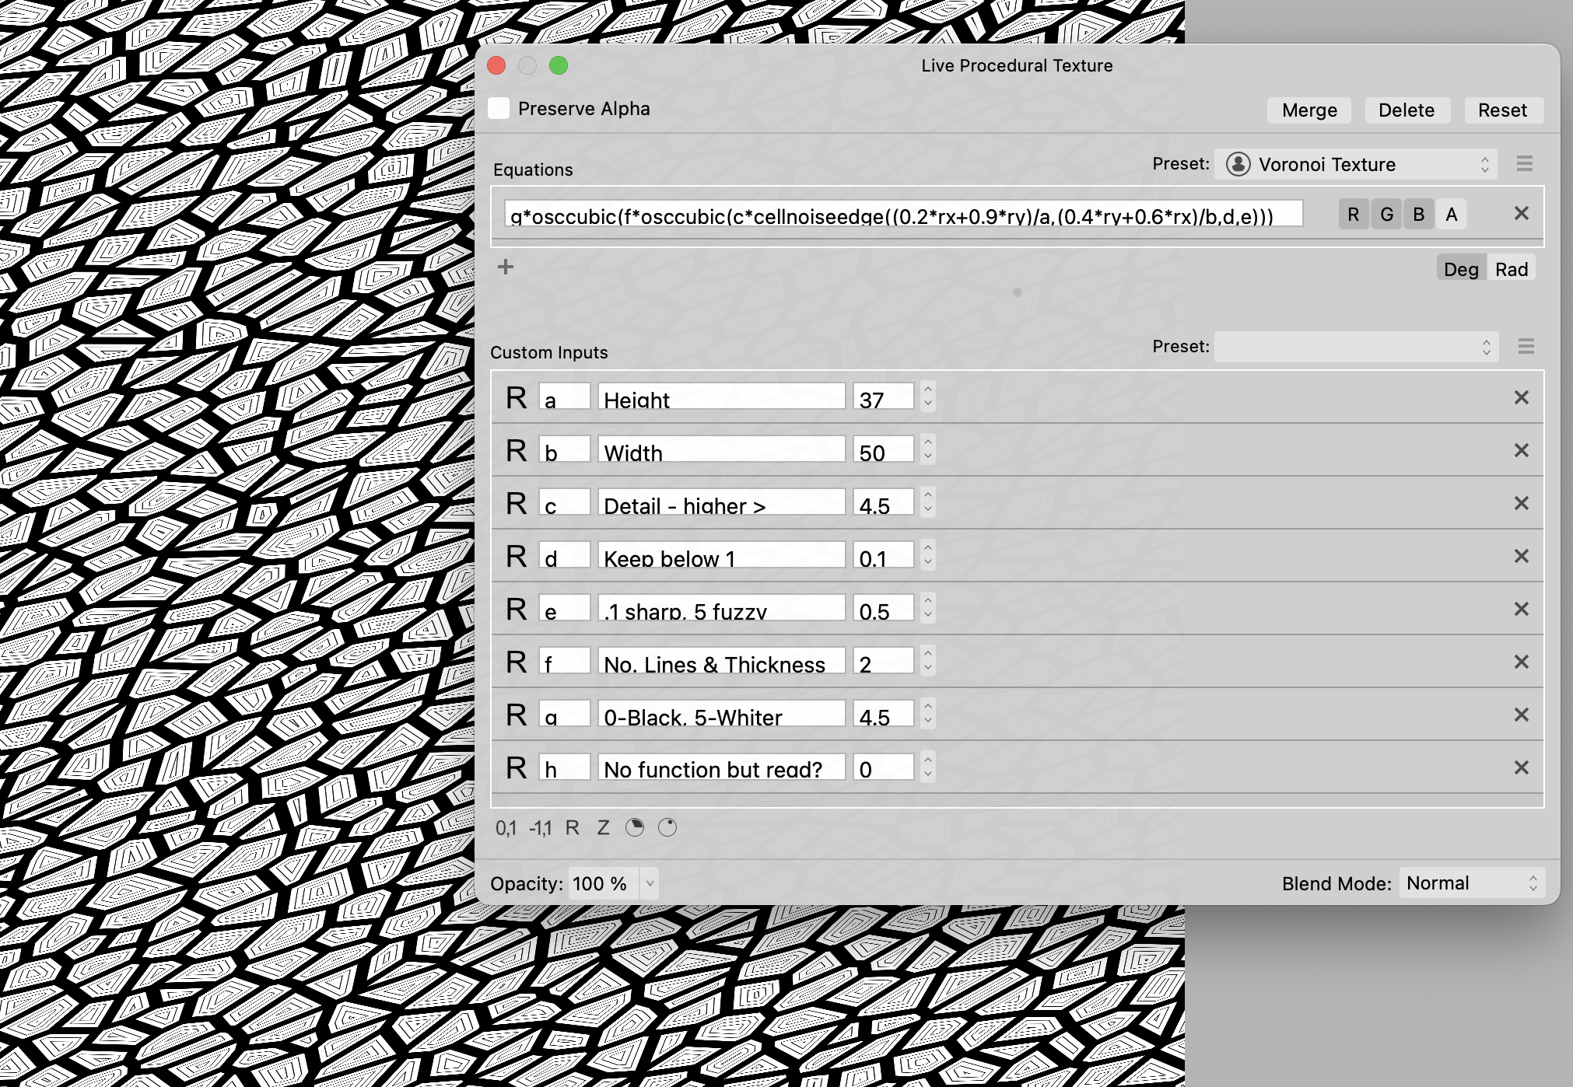Delete the Height input row

click(x=1522, y=397)
